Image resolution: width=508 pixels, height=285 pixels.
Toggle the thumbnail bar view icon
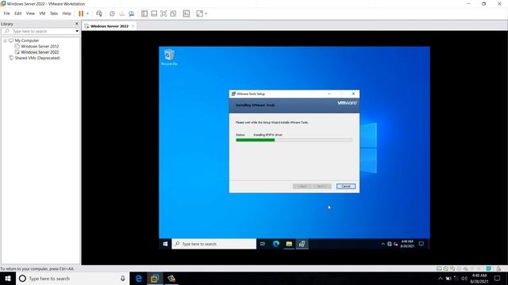click(x=154, y=13)
